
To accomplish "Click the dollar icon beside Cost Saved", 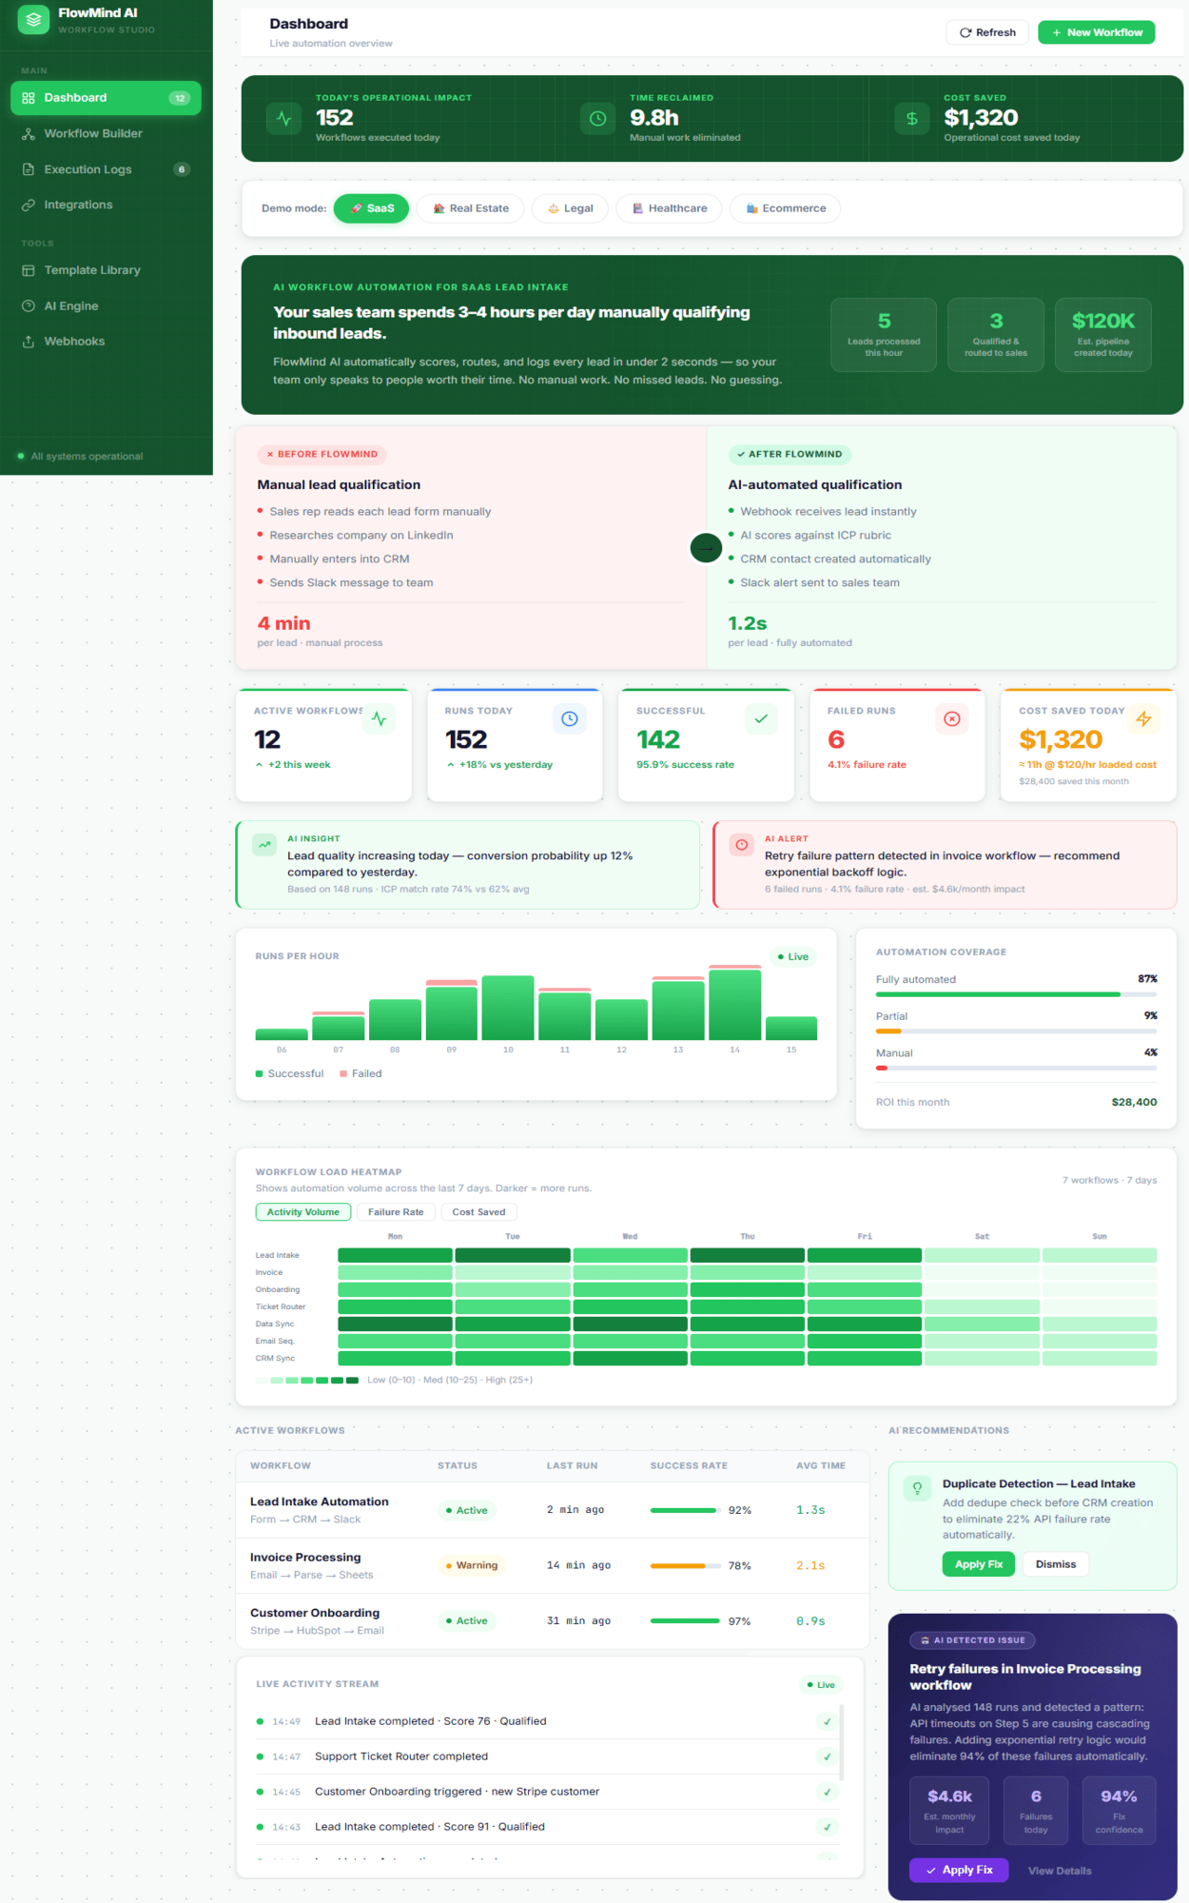I will [x=911, y=119].
